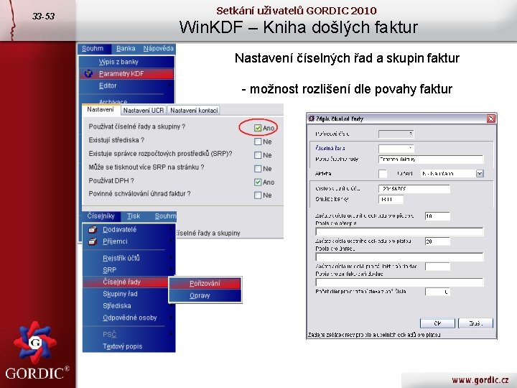Open the Nápověda menu
517x388 pixels.
pos(158,49)
